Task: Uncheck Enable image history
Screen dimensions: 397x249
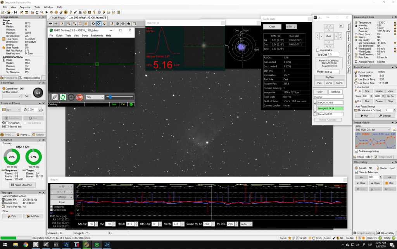Action: (x=356, y=151)
